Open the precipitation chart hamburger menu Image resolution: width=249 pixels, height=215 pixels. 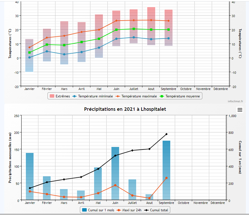240,110
